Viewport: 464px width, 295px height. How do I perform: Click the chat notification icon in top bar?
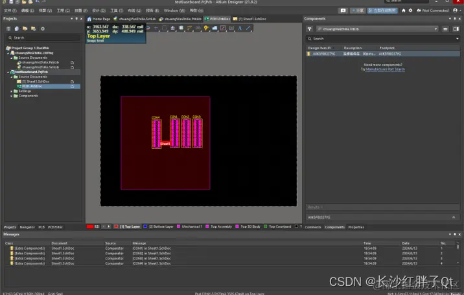pyautogui.click(x=343, y=10)
